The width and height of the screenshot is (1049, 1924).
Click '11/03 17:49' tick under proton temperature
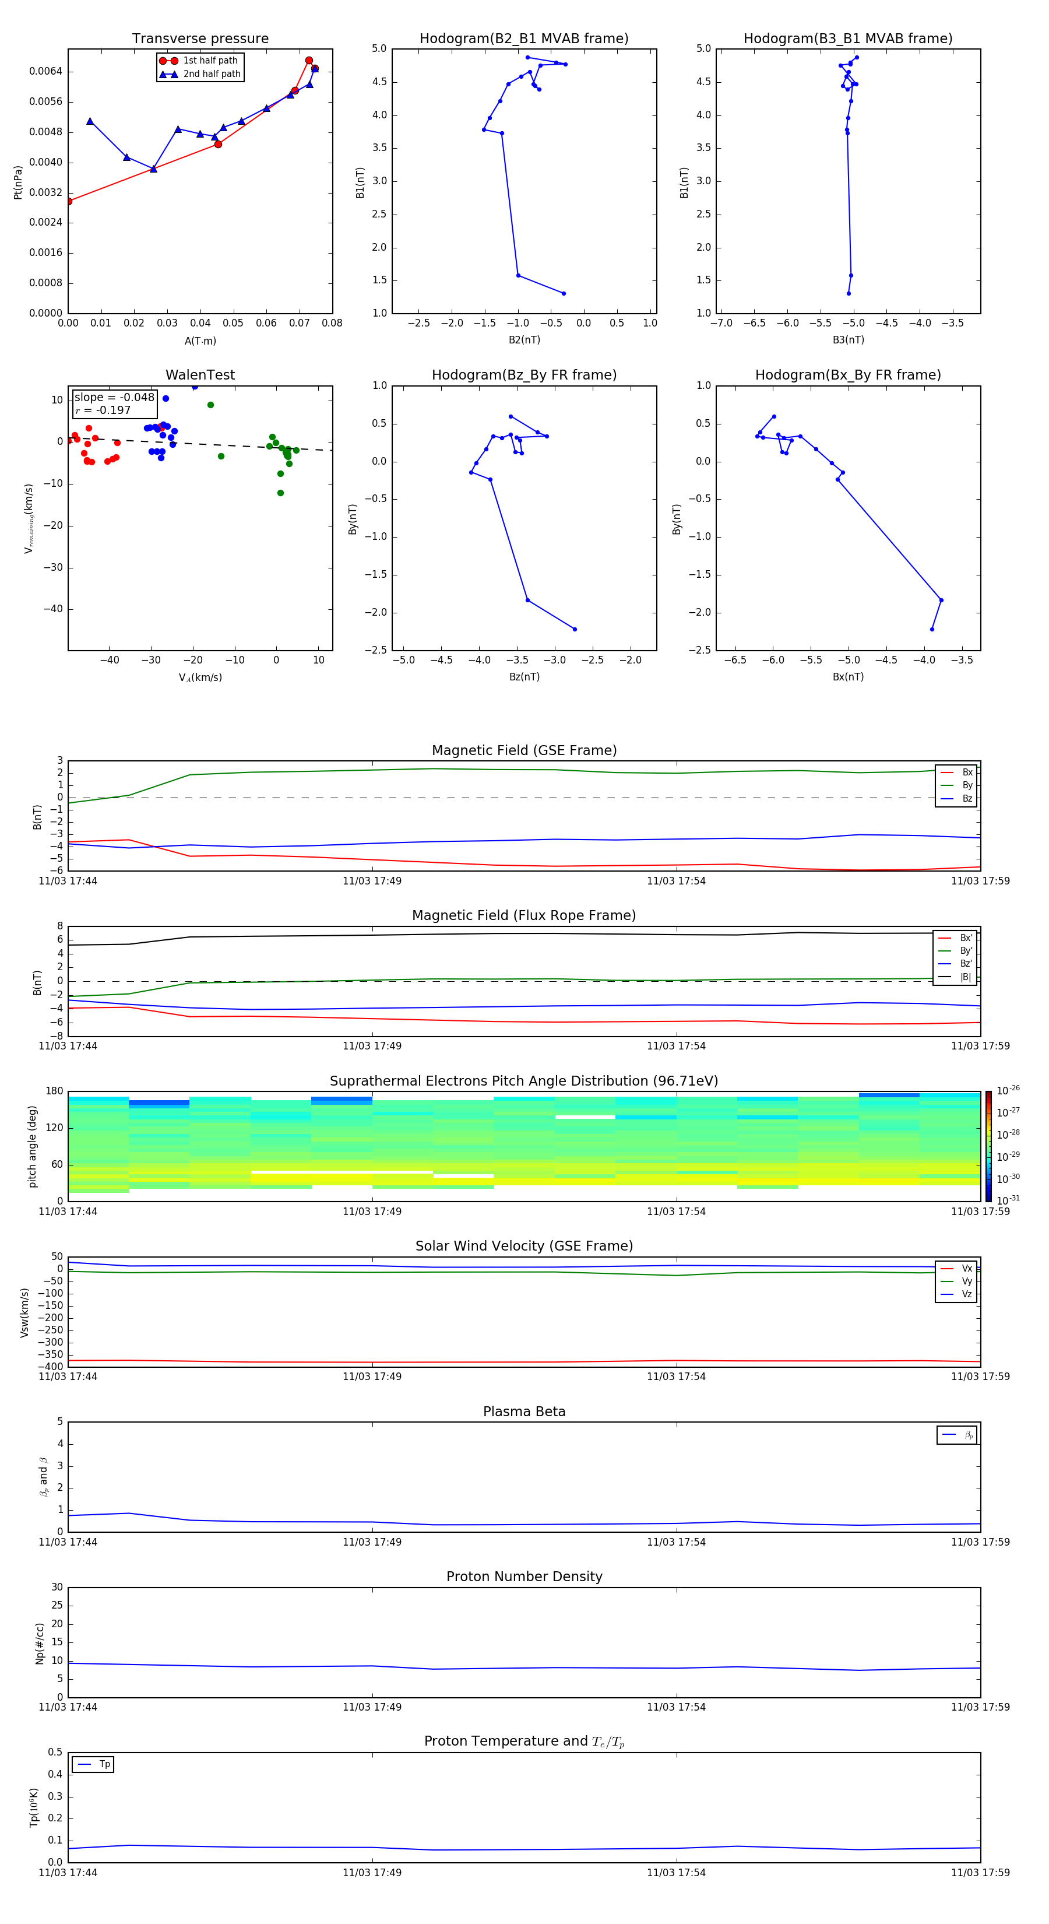[x=372, y=1873]
